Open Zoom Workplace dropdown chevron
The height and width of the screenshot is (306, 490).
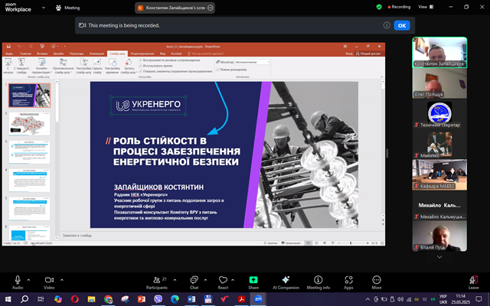click(x=44, y=8)
